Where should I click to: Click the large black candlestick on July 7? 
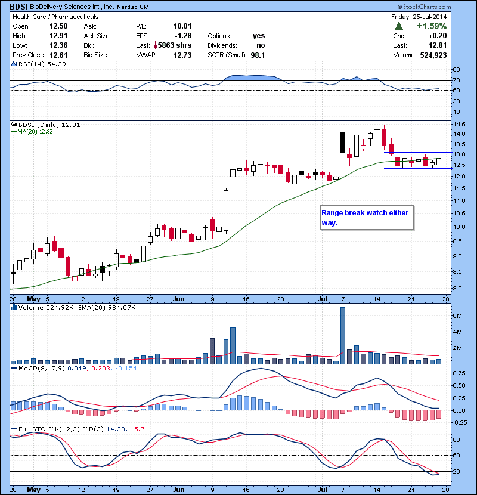(343, 143)
